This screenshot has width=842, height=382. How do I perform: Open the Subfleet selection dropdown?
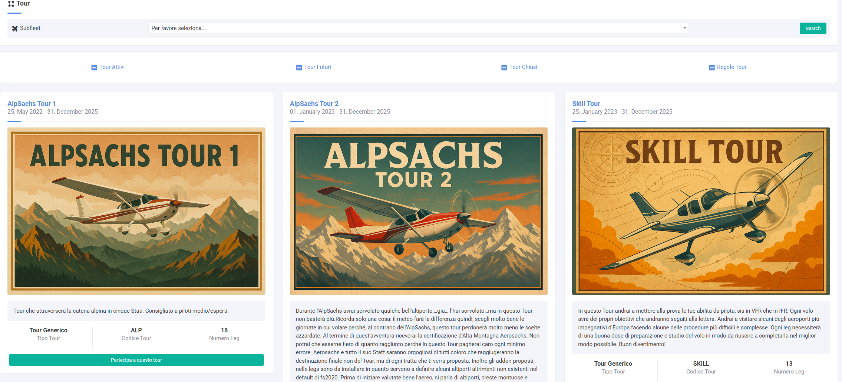(418, 28)
